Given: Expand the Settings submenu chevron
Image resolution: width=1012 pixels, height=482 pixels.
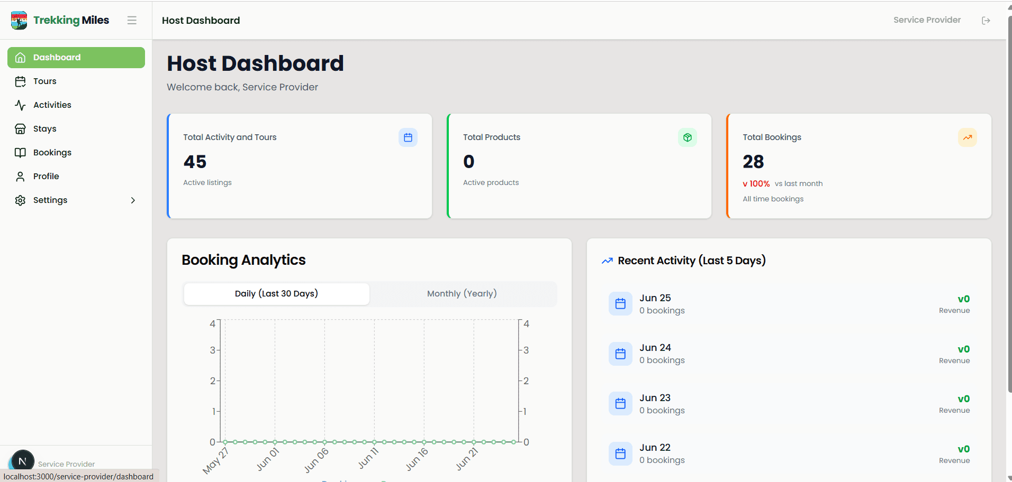Looking at the screenshot, I should [x=133, y=200].
